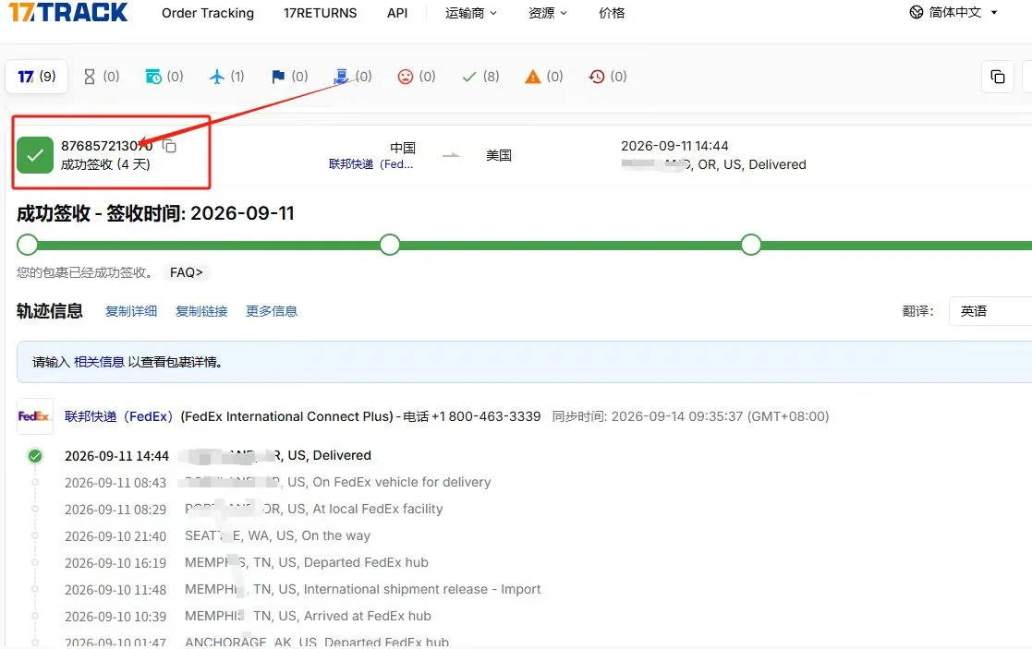Click the 17TRACK logo

(x=68, y=12)
